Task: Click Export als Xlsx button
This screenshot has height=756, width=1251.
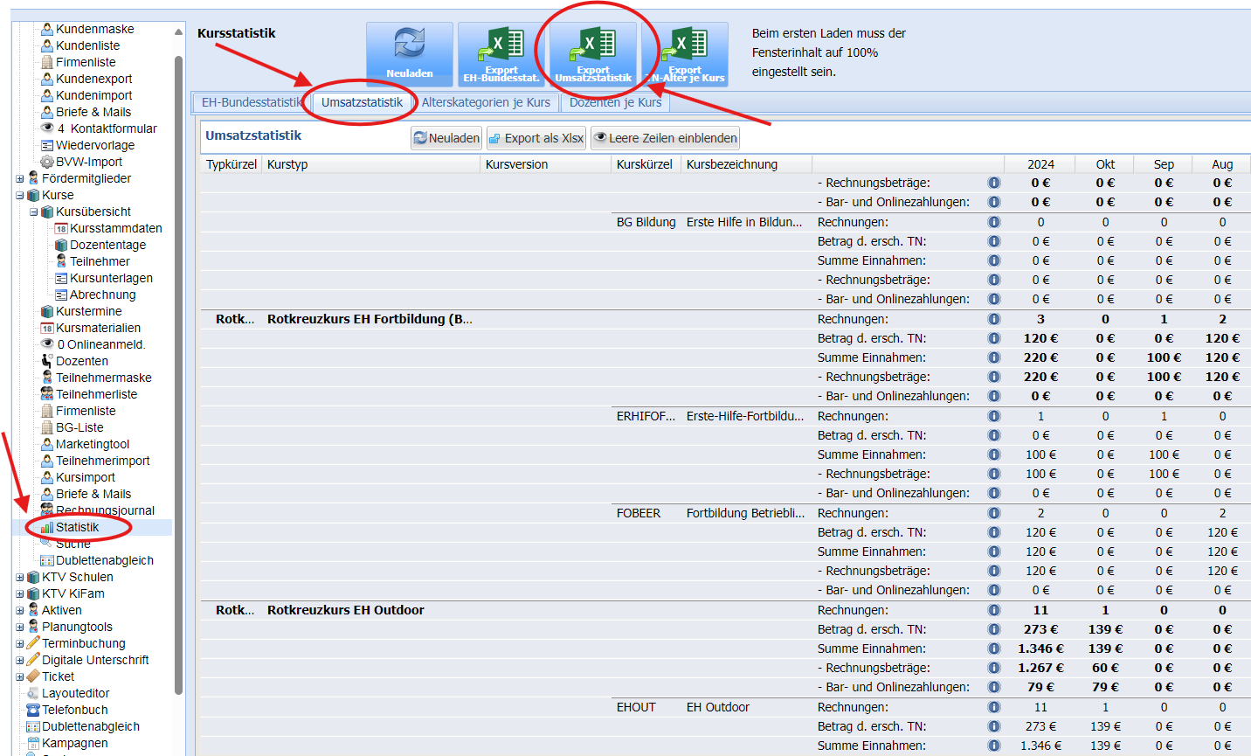Action: 536,138
